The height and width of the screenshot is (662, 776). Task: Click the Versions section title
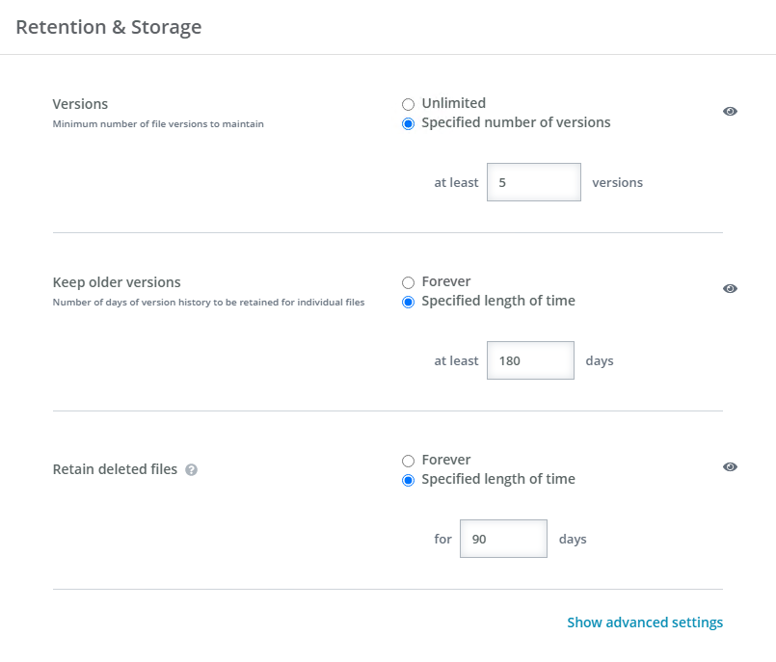[x=80, y=104]
